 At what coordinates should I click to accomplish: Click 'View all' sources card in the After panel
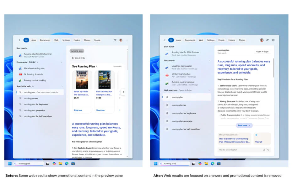pos(262,139)
